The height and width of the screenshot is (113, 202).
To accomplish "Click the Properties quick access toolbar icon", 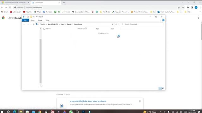I will 28,17.
